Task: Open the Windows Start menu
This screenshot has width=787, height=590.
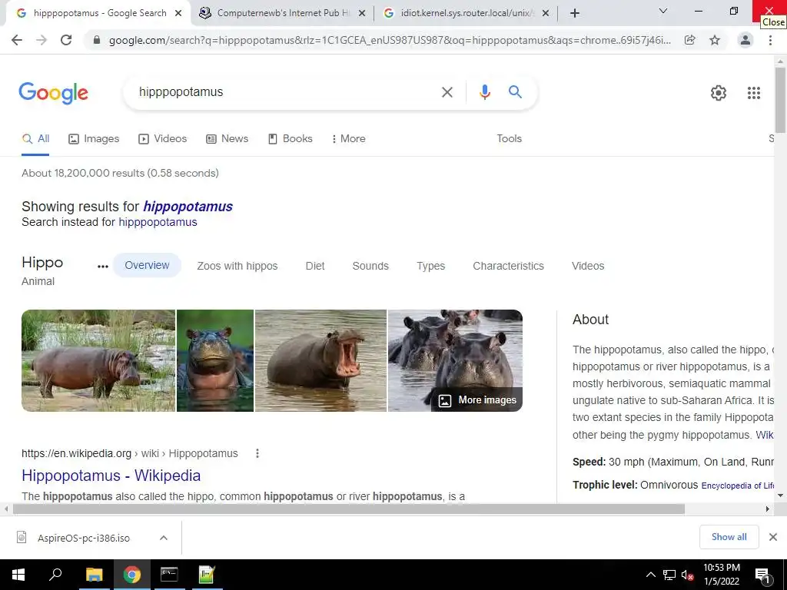Action: pyautogui.click(x=18, y=575)
